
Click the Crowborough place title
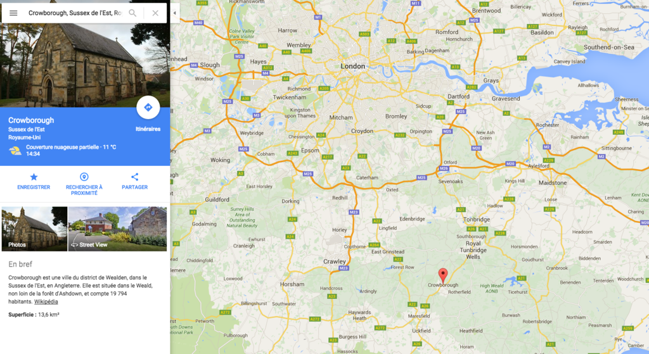coord(31,120)
